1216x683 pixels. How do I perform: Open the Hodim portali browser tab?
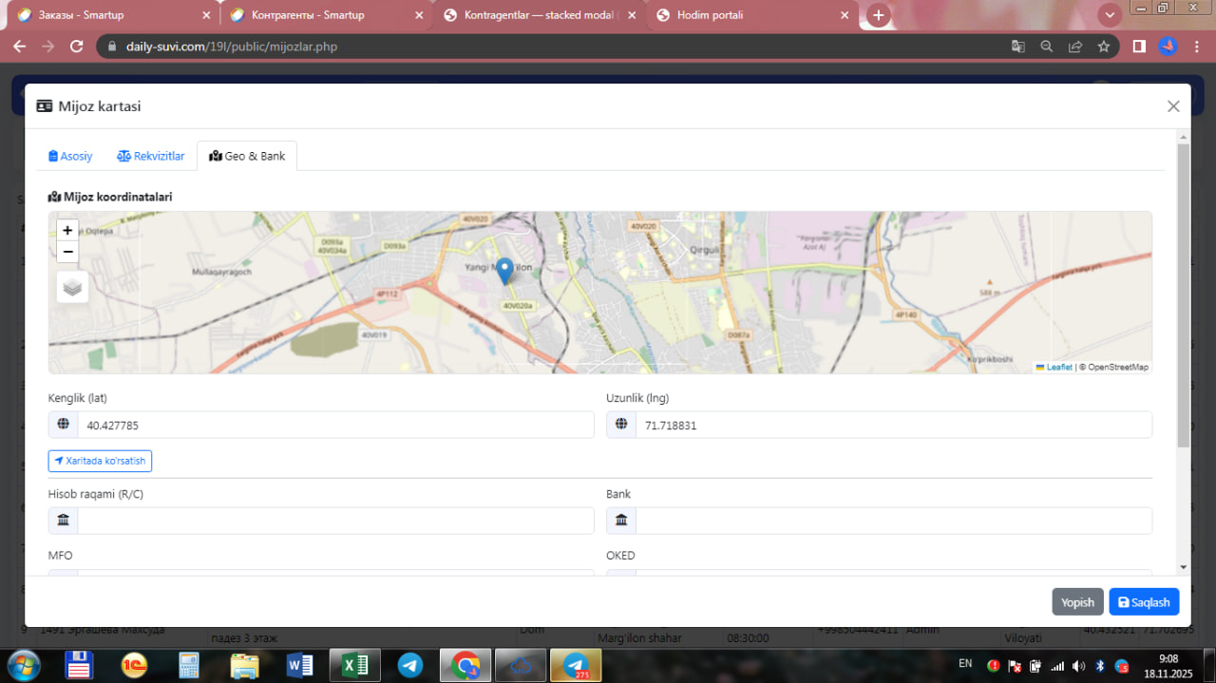coord(746,15)
